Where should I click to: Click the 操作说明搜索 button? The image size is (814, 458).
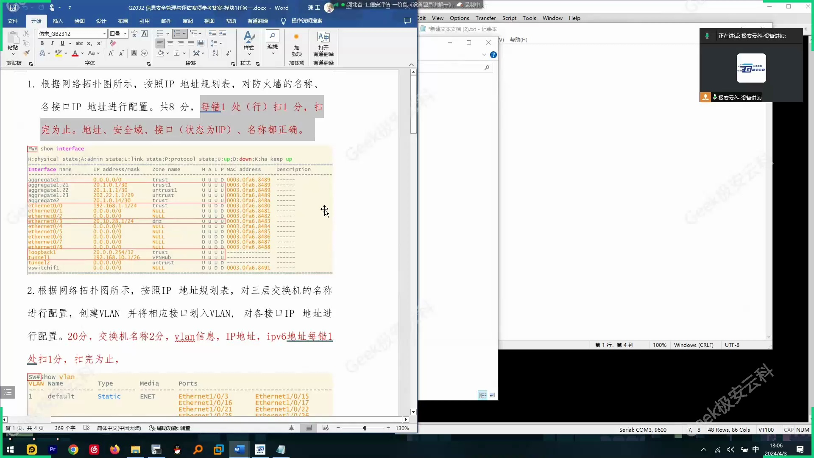click(x=307, y=21)
